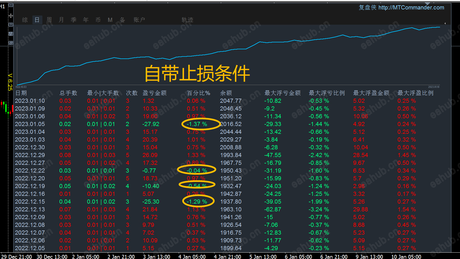
Task: Click the -1.29 % percentage cell
Action: [x=197, y=202]
